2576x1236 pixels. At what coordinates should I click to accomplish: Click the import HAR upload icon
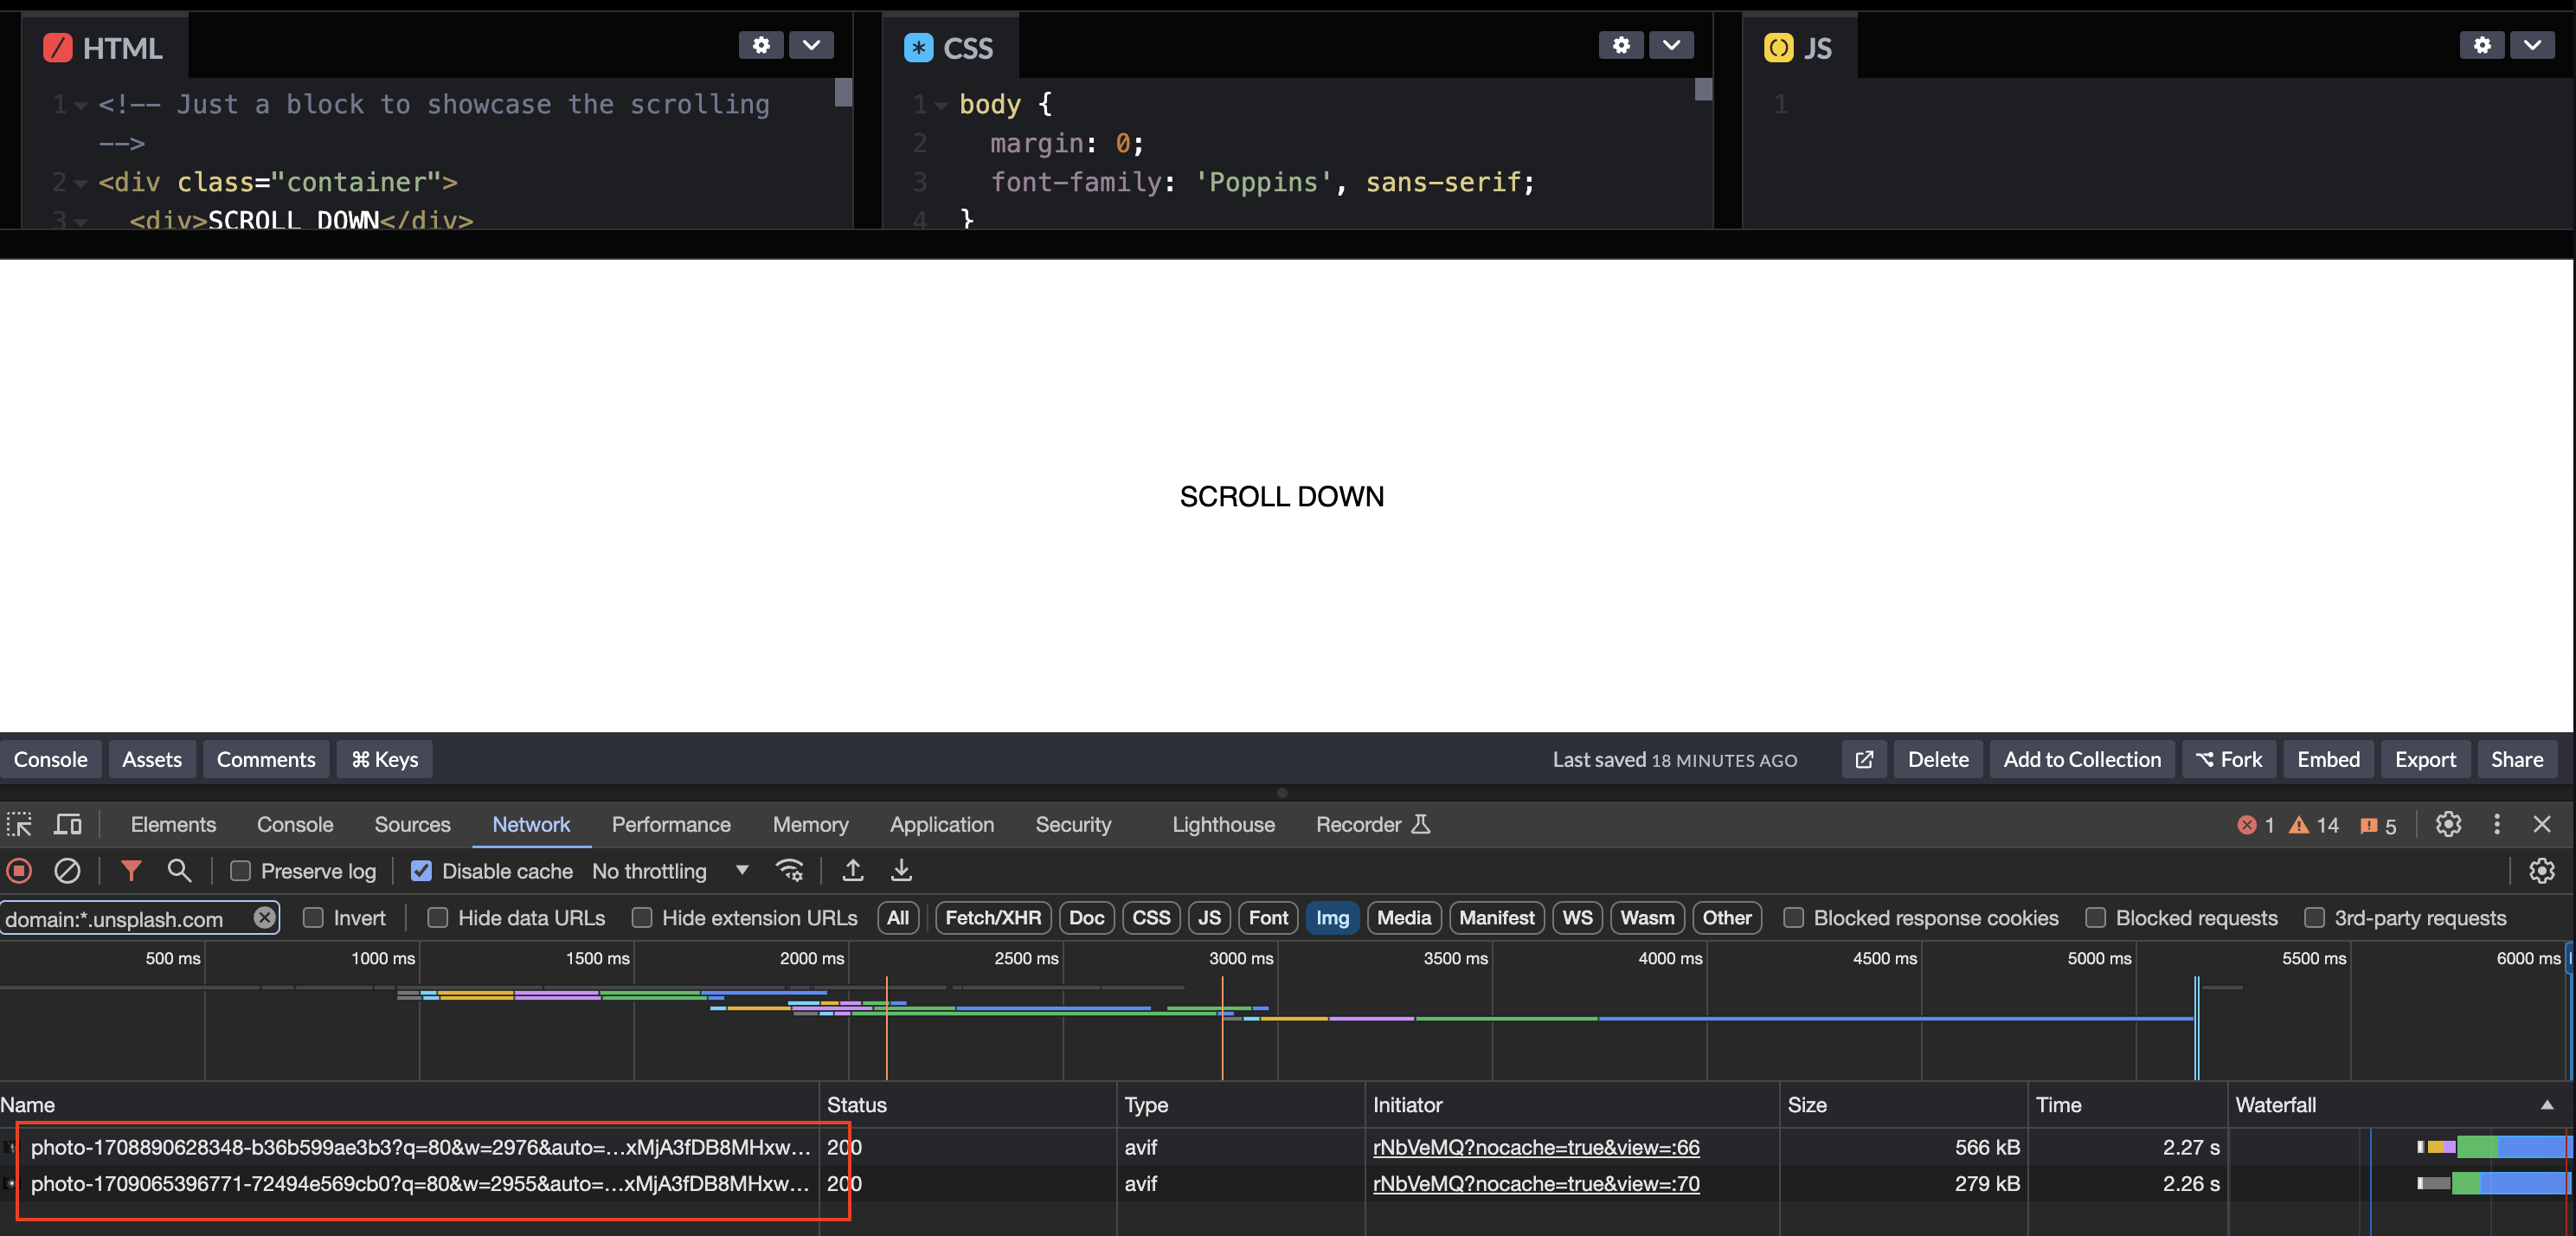tap(853, 871)
